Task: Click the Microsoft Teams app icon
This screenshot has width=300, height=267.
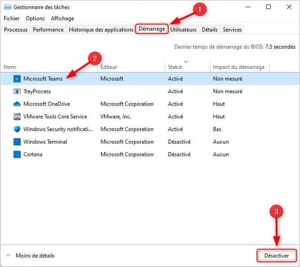Action: tap(17, 79)
